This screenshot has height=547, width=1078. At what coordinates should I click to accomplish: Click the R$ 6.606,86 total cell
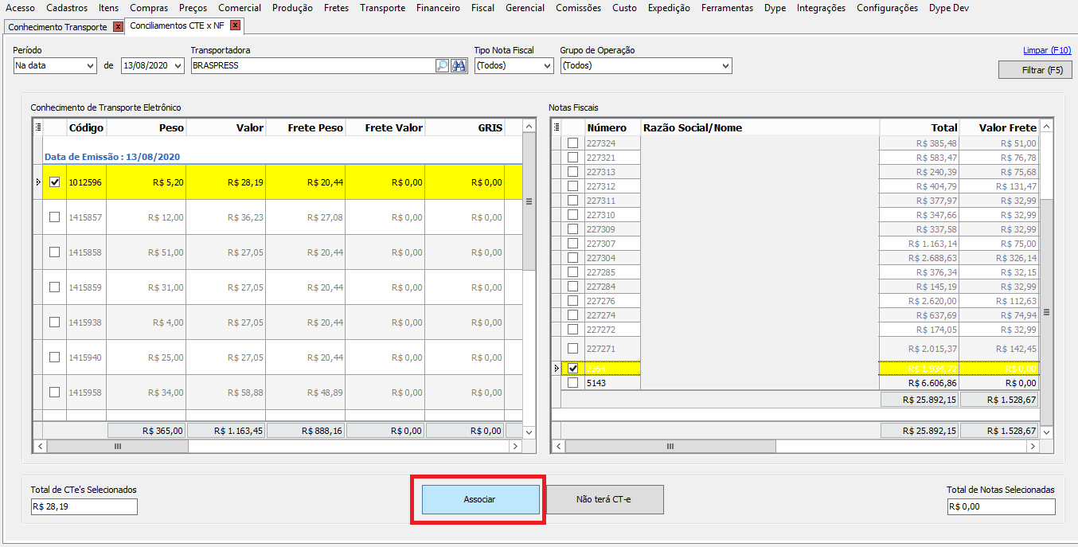point(920,383)
